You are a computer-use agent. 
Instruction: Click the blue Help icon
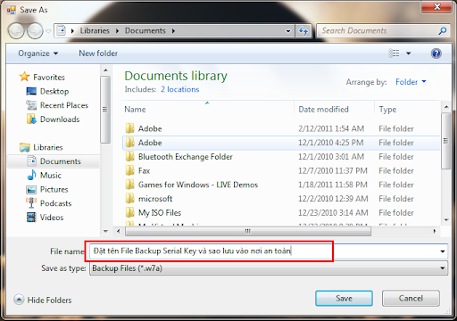[x=436, y=53]
